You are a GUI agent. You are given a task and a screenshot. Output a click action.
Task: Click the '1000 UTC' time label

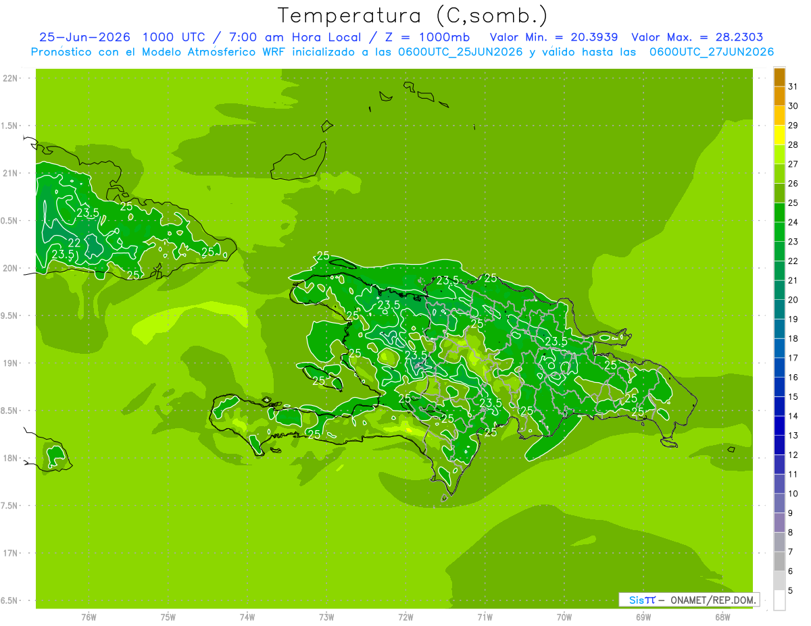(173, 37)
